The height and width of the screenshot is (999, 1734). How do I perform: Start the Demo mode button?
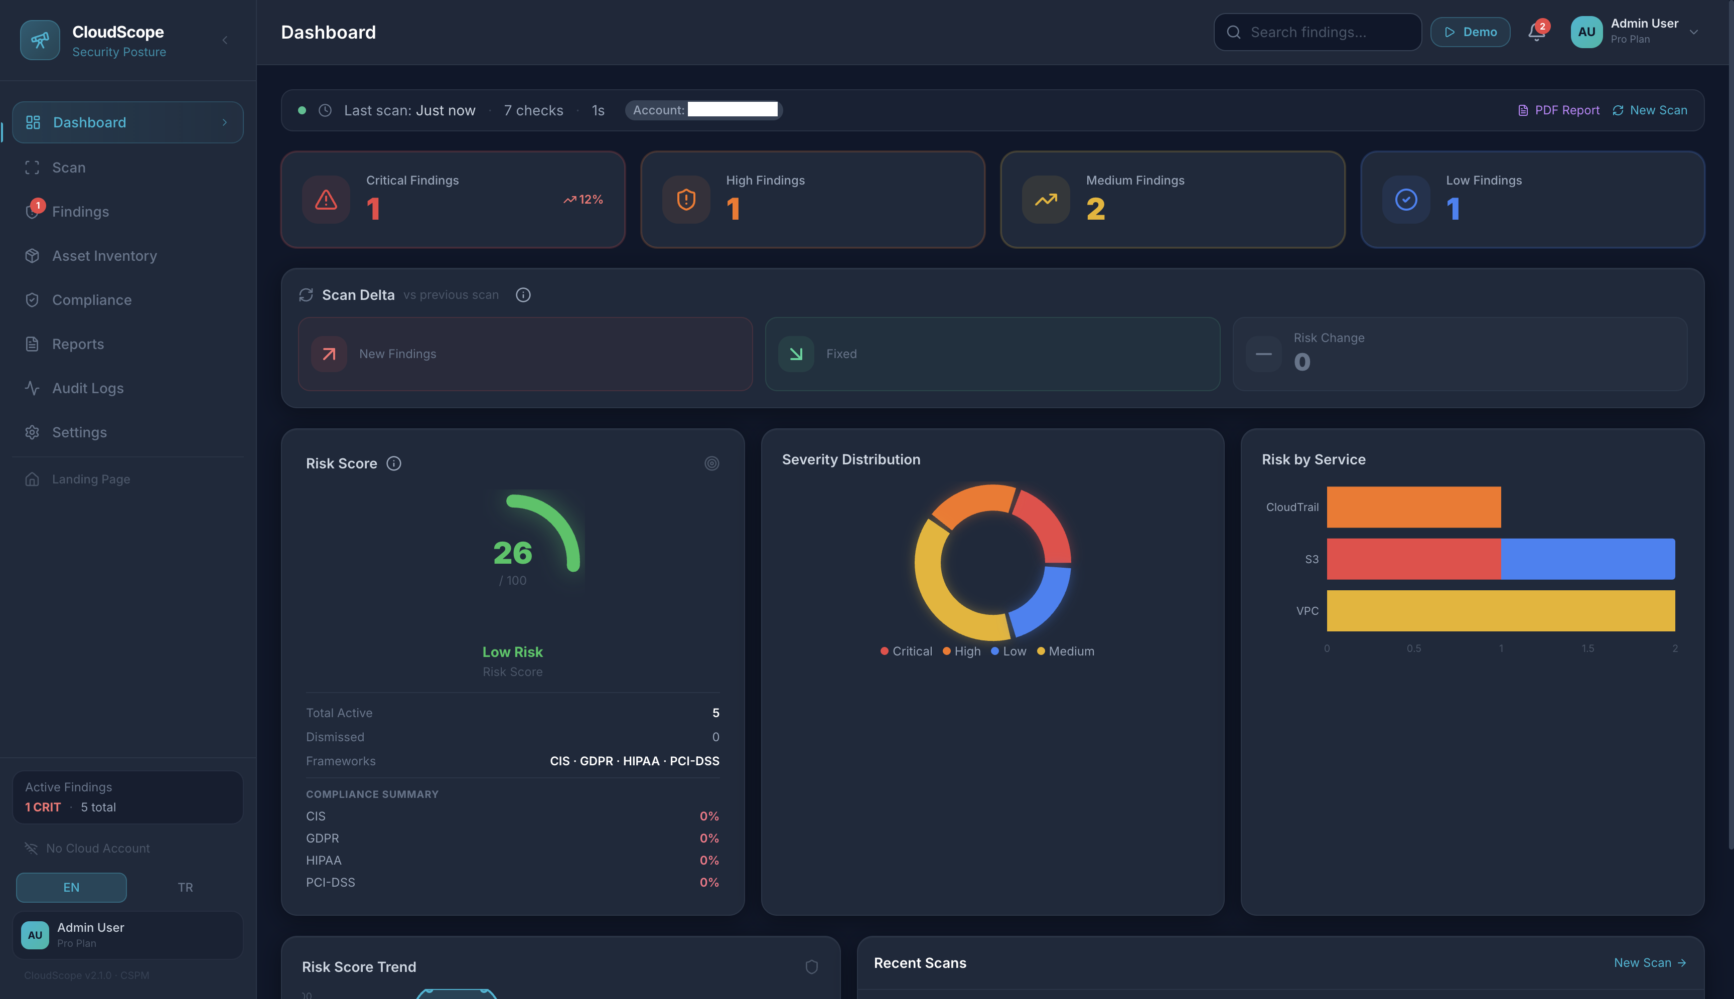(1470, 32)
